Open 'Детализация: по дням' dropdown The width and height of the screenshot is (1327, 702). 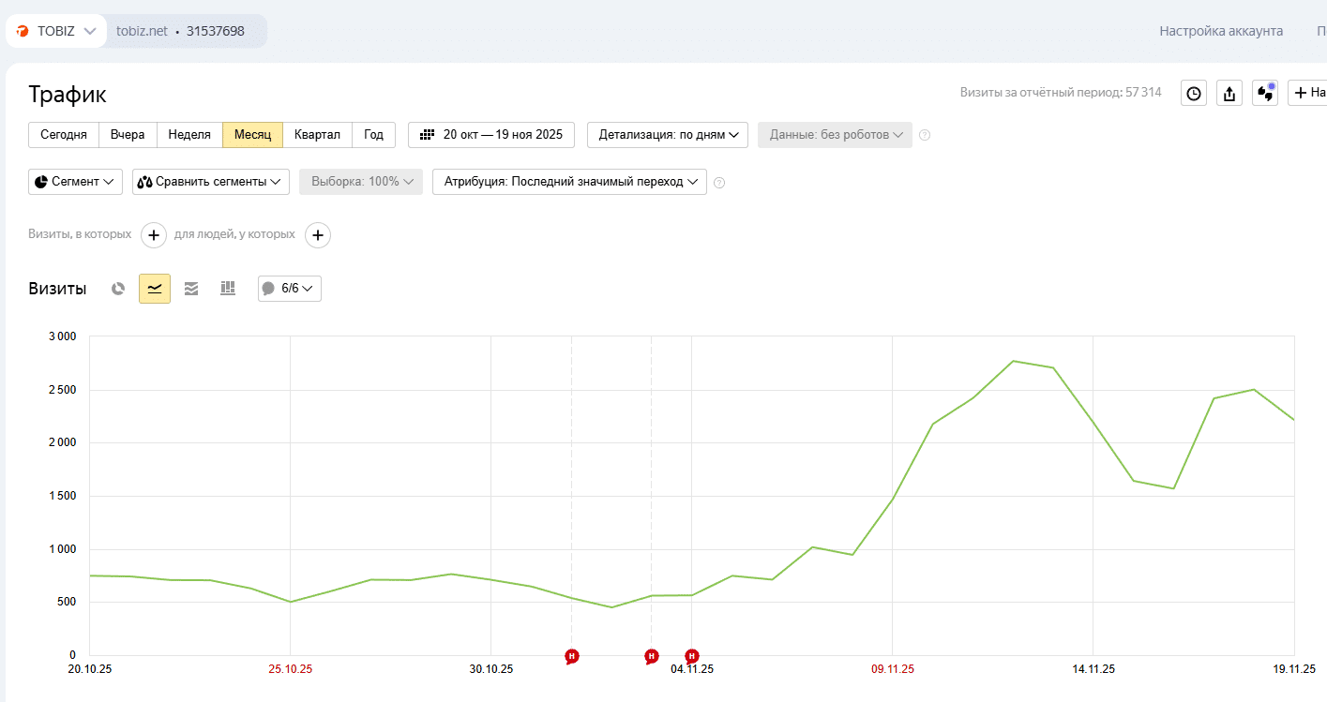668,135
